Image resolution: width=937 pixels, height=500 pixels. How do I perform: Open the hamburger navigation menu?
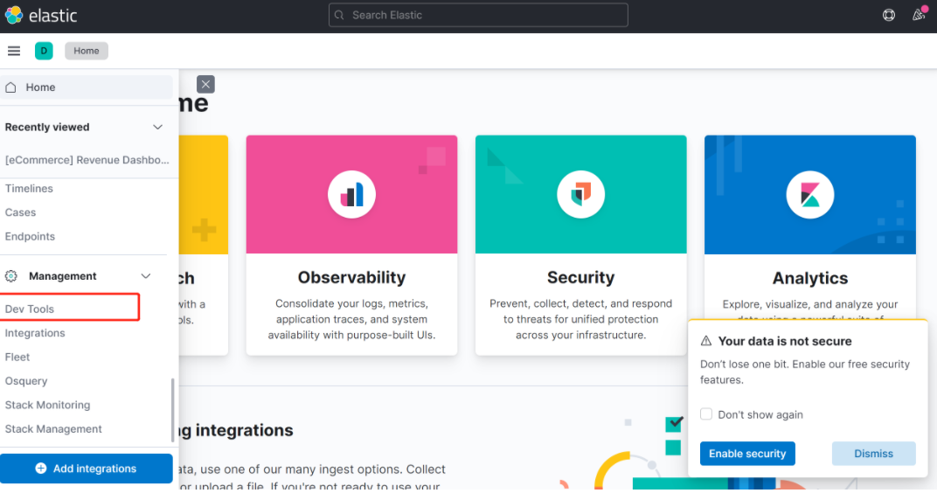14,51
